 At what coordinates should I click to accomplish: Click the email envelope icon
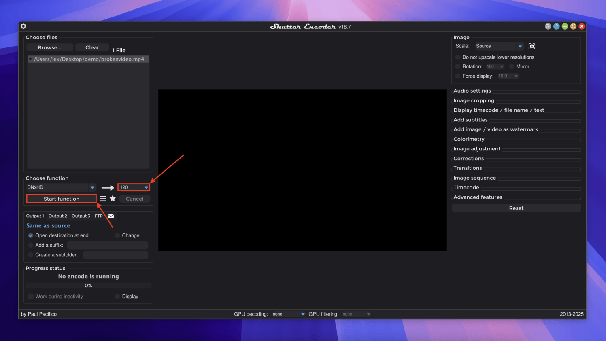(x=111, y=216)
